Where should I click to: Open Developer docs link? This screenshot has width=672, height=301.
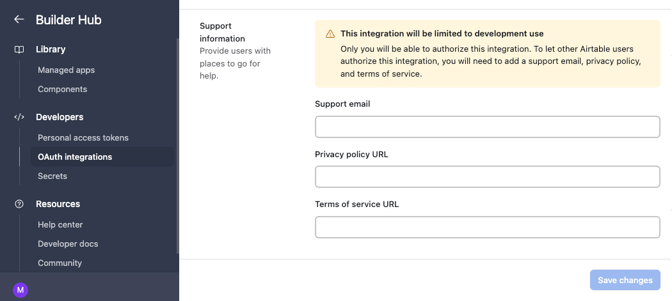click(68, 243)
